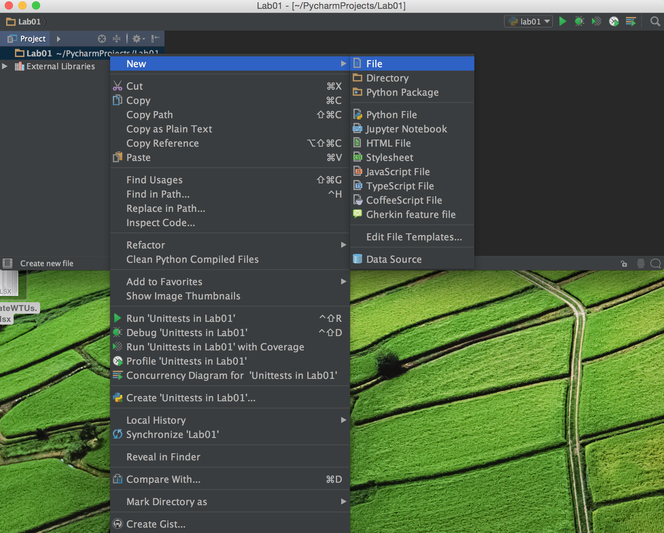
Task: Click the inspector hector icon in status bar
Action: [x=641, y=263]
